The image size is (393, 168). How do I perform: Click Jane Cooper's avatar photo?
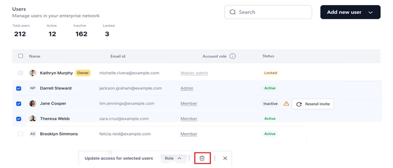coord(33,103)
